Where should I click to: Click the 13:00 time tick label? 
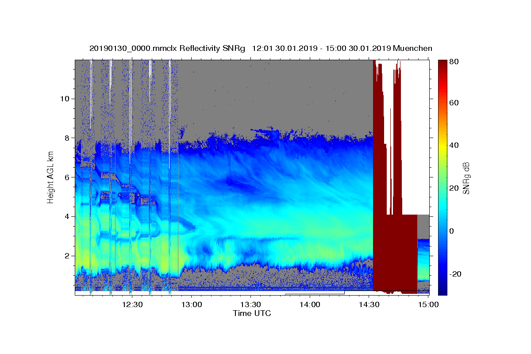(191, 304)
